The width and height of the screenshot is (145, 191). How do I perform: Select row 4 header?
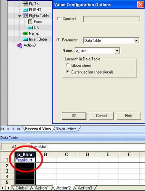(x=7, y=177)
